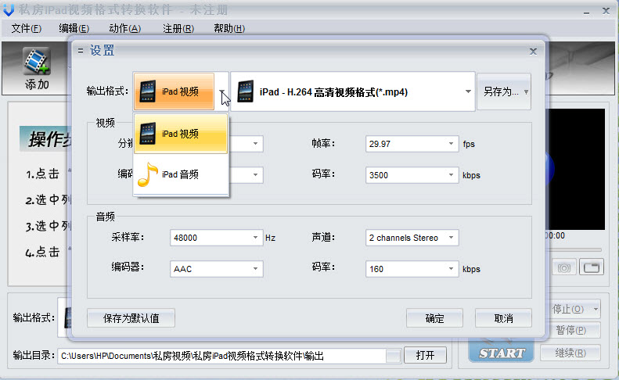Open the 注册(R) menu
Viewport: 619px width, 380px height.
(178, 28)
